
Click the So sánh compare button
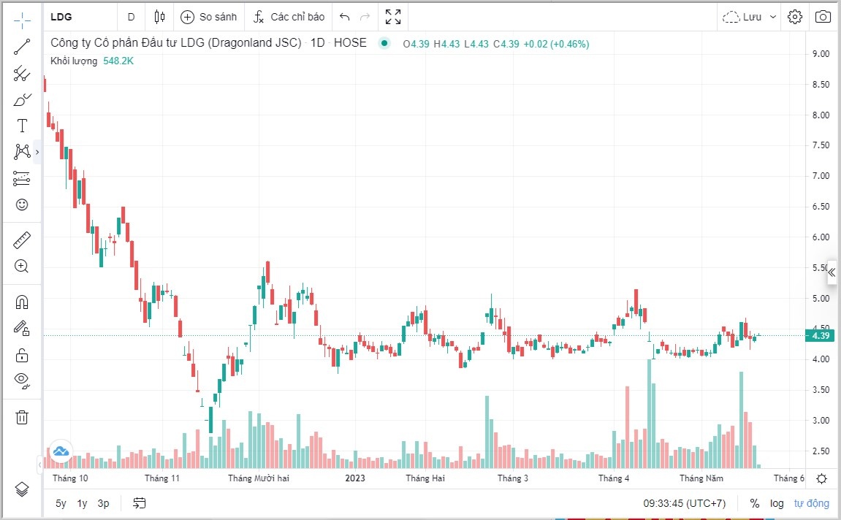coord(208,17)
